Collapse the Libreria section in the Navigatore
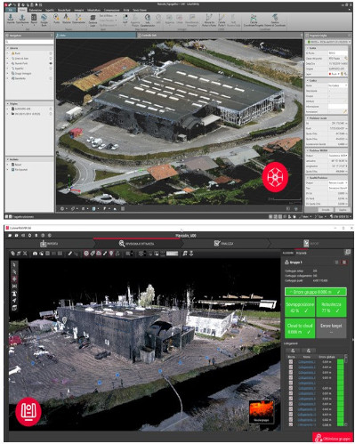This screenshot has height=444, width=355. pyautogui.click(x=8, y=48)
